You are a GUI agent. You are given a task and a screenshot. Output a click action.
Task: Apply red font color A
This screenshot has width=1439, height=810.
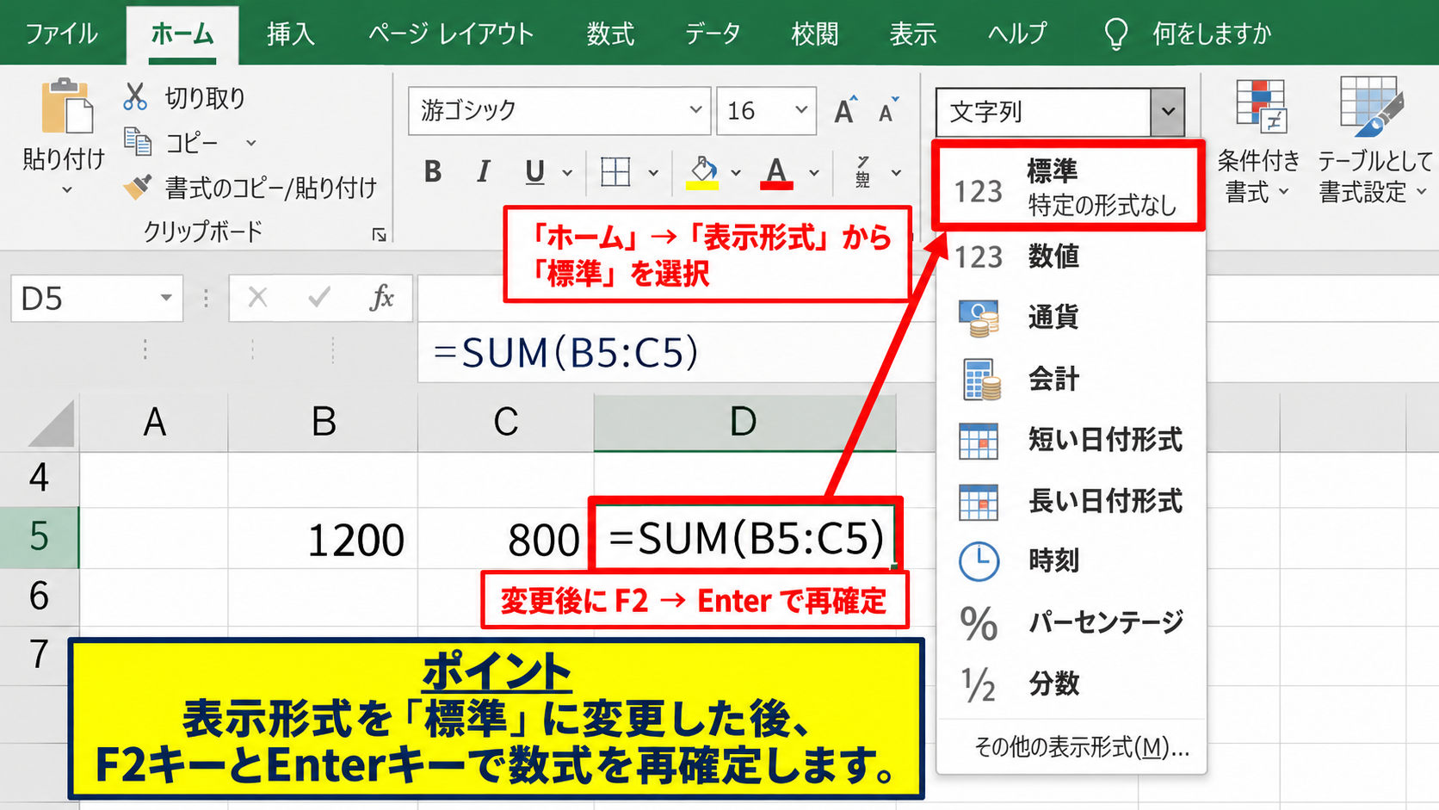tap(776, 172)
